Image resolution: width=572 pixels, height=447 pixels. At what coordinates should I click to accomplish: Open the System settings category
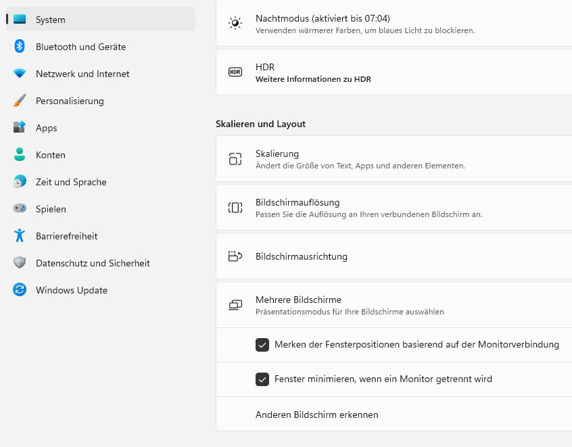(101, 20)
